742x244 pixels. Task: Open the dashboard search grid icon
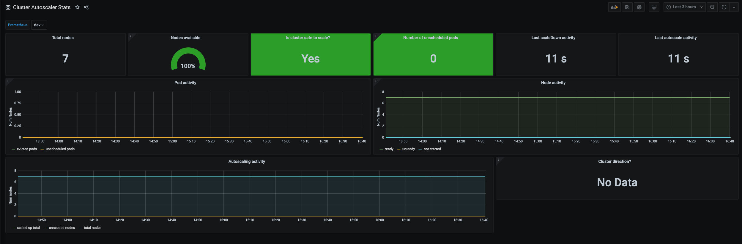coord(8,7)
